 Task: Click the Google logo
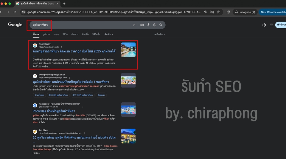coord(15,25)
